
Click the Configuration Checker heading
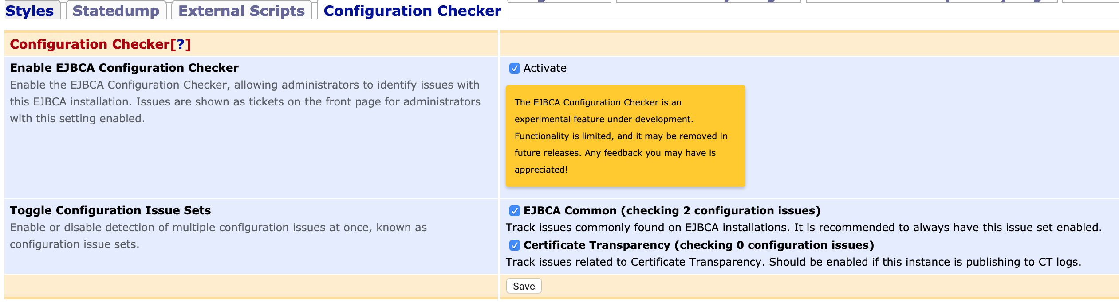(x=89, y=44)
